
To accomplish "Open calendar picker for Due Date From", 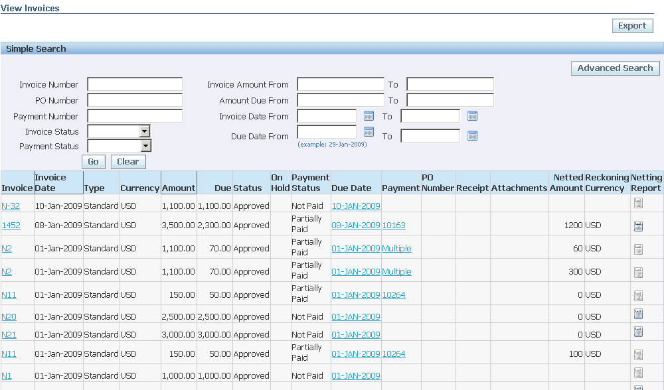I will [x=369, y=132].
